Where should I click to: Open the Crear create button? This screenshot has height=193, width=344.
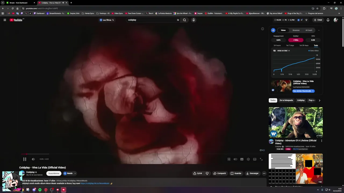318,20
